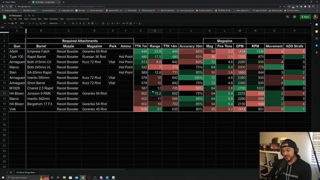320x180 pixels.
Task: Open the Tools menu
Action: [45, 19]
